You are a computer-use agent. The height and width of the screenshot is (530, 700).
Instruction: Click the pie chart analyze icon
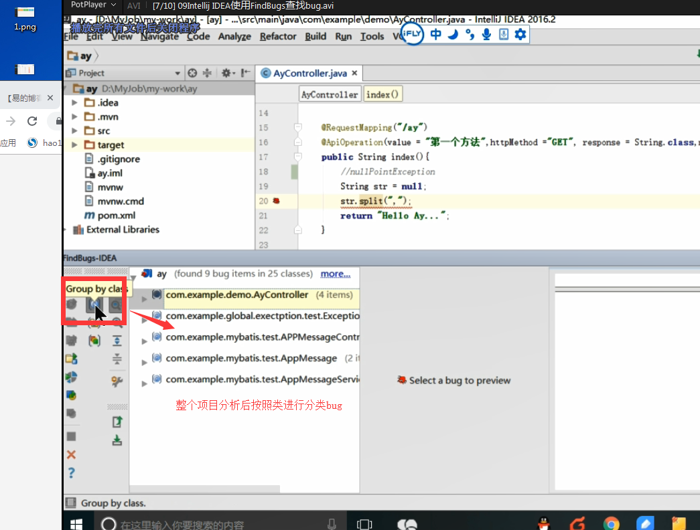72,377
